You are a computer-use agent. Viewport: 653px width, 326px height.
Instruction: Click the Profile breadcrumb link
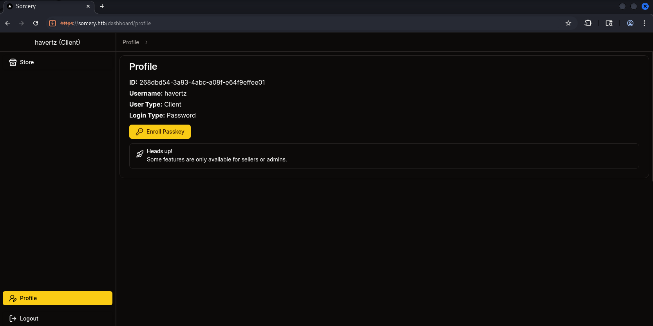tap(131, 42)
